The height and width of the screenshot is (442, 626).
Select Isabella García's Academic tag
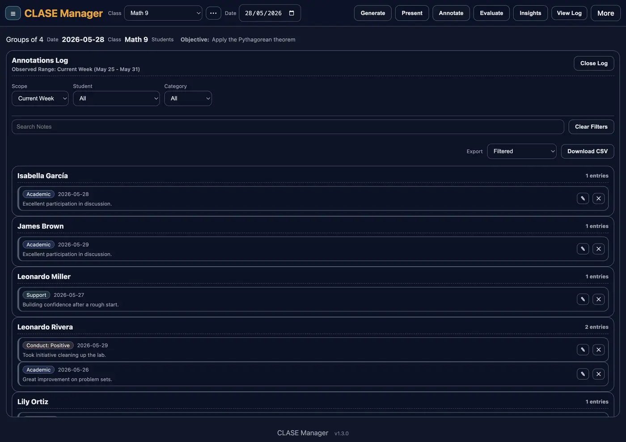coord(38,194)
